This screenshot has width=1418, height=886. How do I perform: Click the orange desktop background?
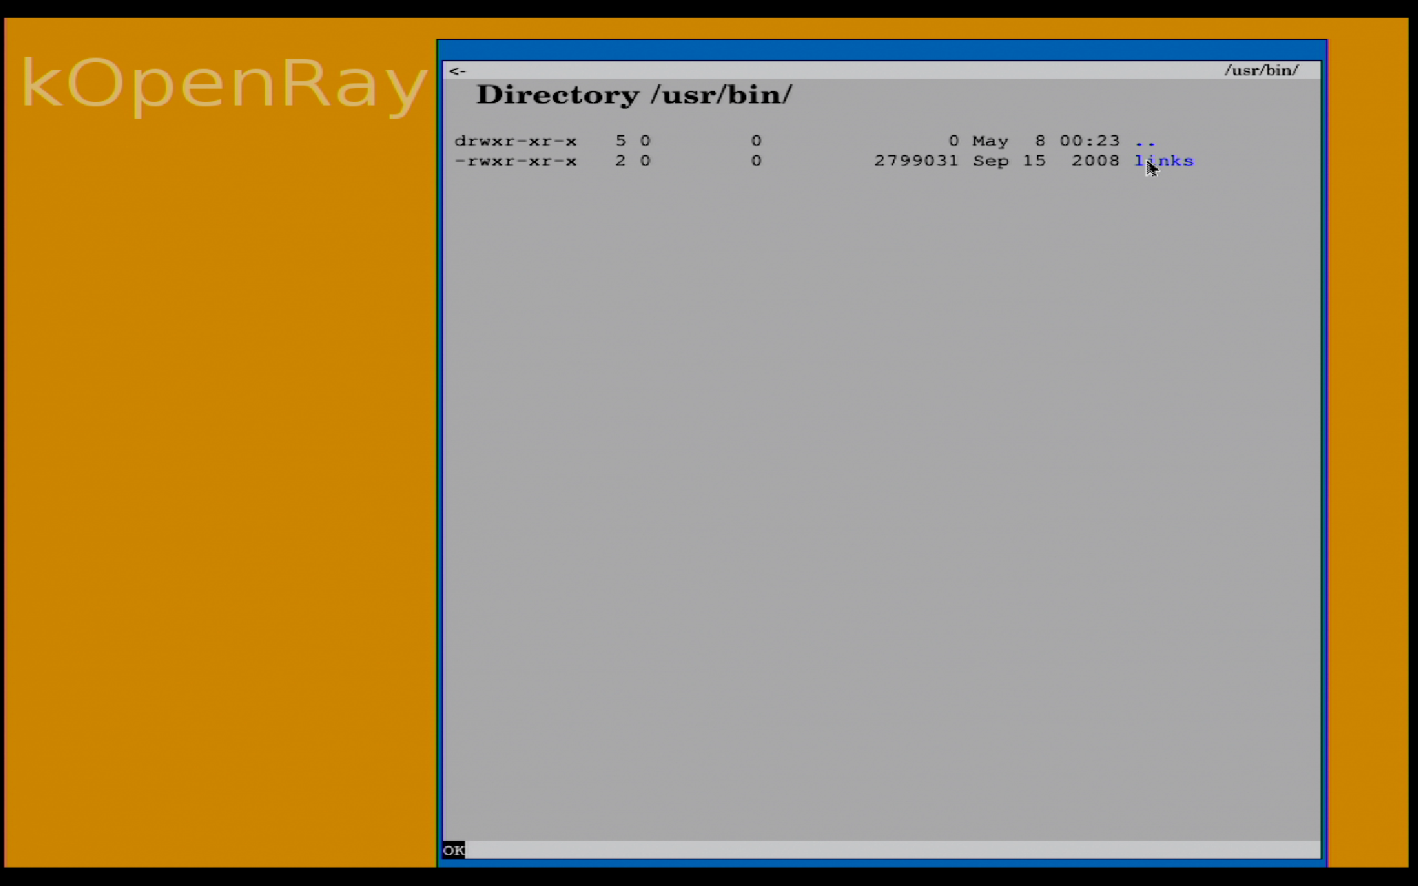(x=222, y=480)
